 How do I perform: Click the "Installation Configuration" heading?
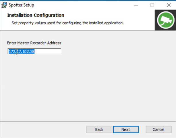pyautogui.click(x=36, y=15)
